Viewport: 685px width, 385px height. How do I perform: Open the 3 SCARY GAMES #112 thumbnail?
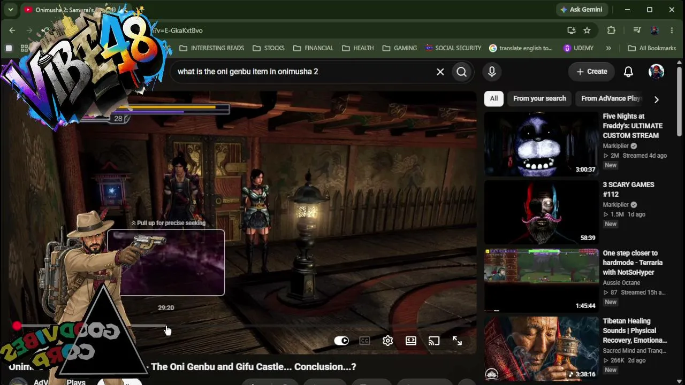[x=542, y=212]
